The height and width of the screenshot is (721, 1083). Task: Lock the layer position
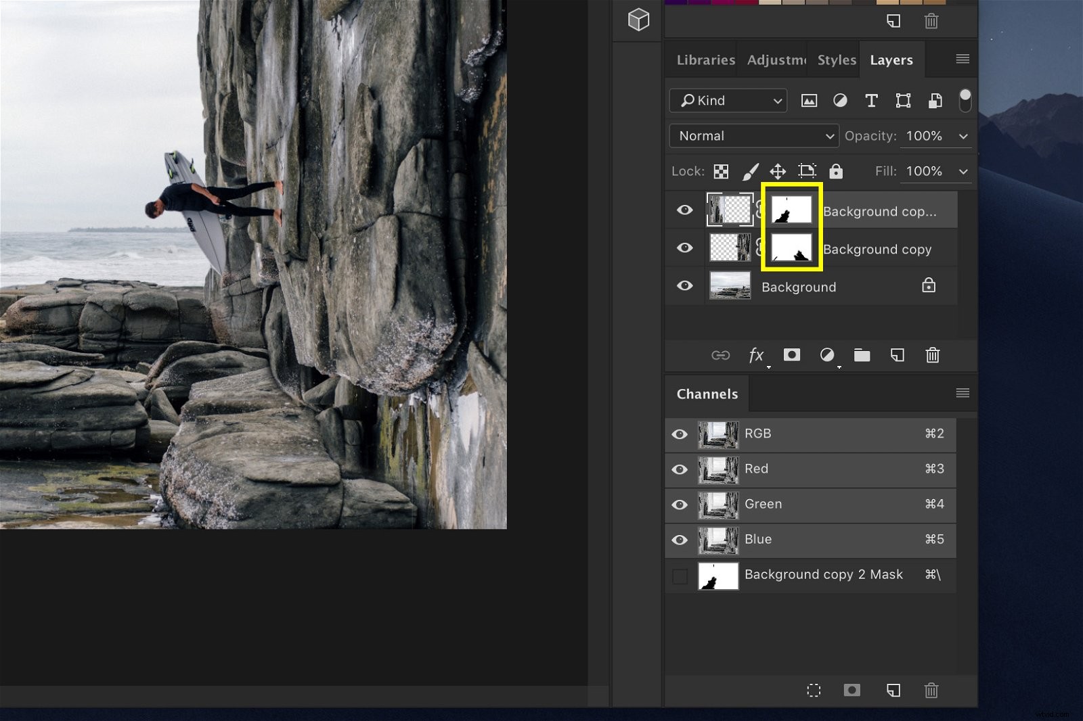[x=778, y=171]
